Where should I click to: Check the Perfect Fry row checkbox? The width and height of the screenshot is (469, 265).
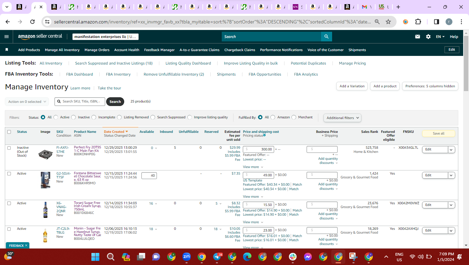pos(9,148)
